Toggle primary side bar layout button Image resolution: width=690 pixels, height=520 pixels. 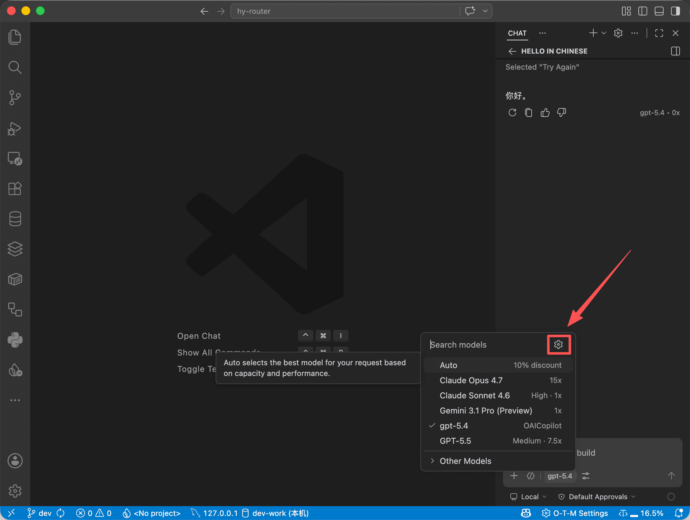point(643,11)
